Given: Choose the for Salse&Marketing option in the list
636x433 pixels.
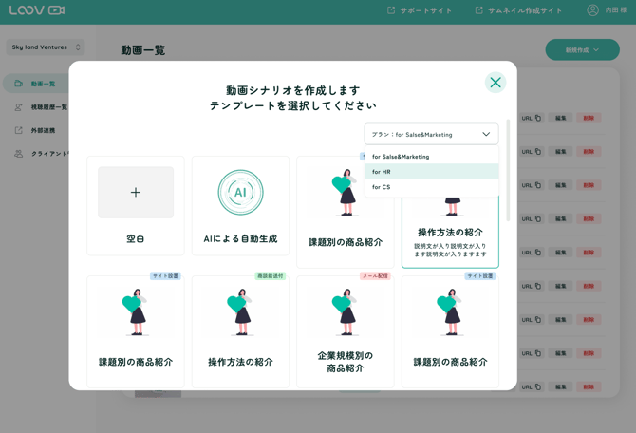Looking at the screenshot, I should tap(432, 157).
